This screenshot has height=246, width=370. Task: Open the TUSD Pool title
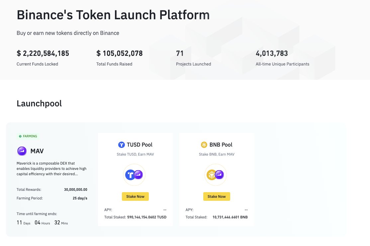click(x=139, y=145)
